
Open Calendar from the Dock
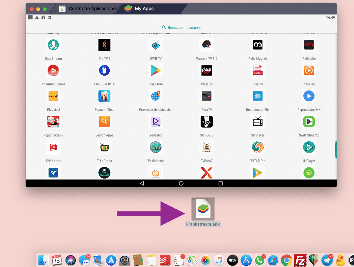[57, 260]
